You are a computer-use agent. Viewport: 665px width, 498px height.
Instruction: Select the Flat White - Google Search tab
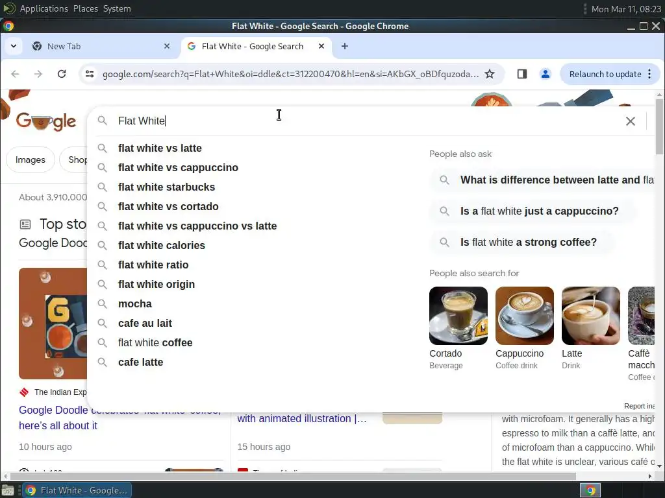pos(256,46)
